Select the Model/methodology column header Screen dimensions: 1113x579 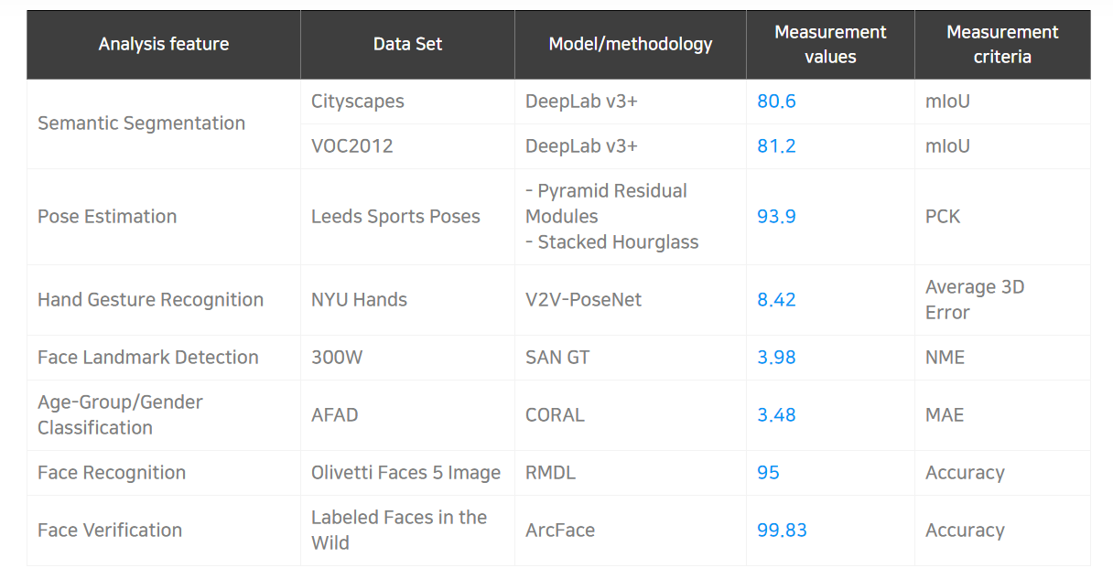pos(631,44)
